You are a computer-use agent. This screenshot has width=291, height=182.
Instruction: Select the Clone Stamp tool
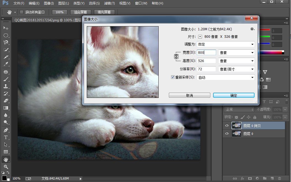pyautogui.click(x=6, y=86)
